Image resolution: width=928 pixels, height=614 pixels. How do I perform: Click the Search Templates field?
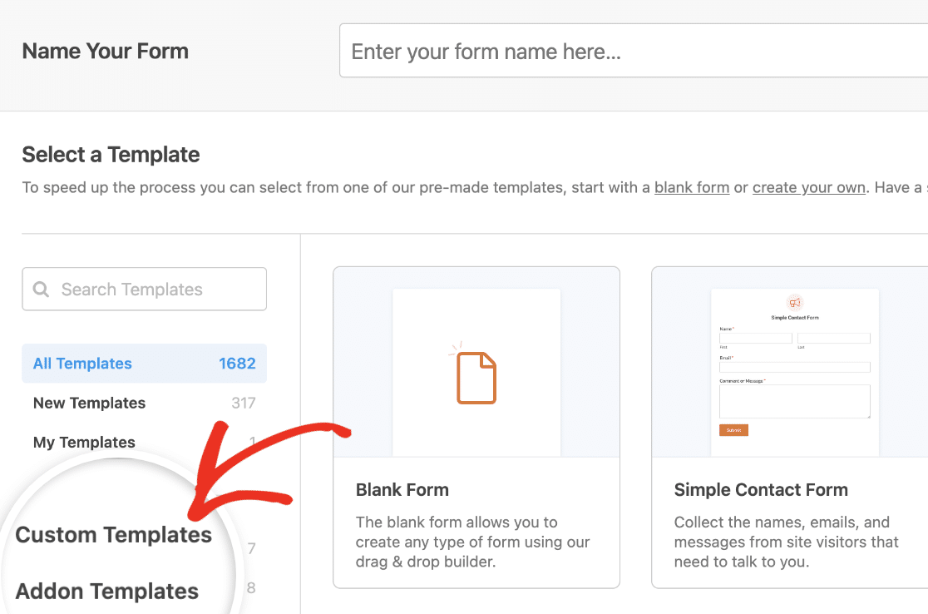click(x=145, y=289)
